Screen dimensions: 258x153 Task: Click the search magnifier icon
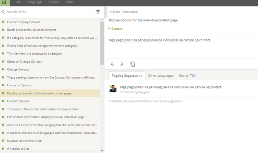pos(3,12)
